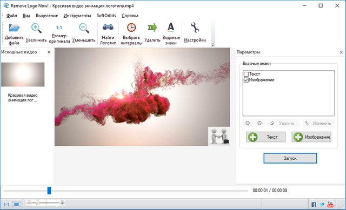
Task: Click the Remove Logo Now app icon
Action: (x=6, y=5)
